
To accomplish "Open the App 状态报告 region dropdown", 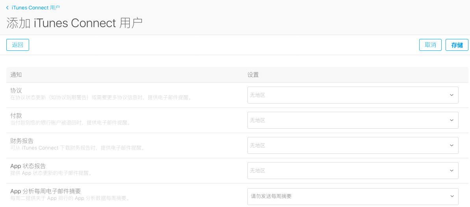I will pos(353,170).
